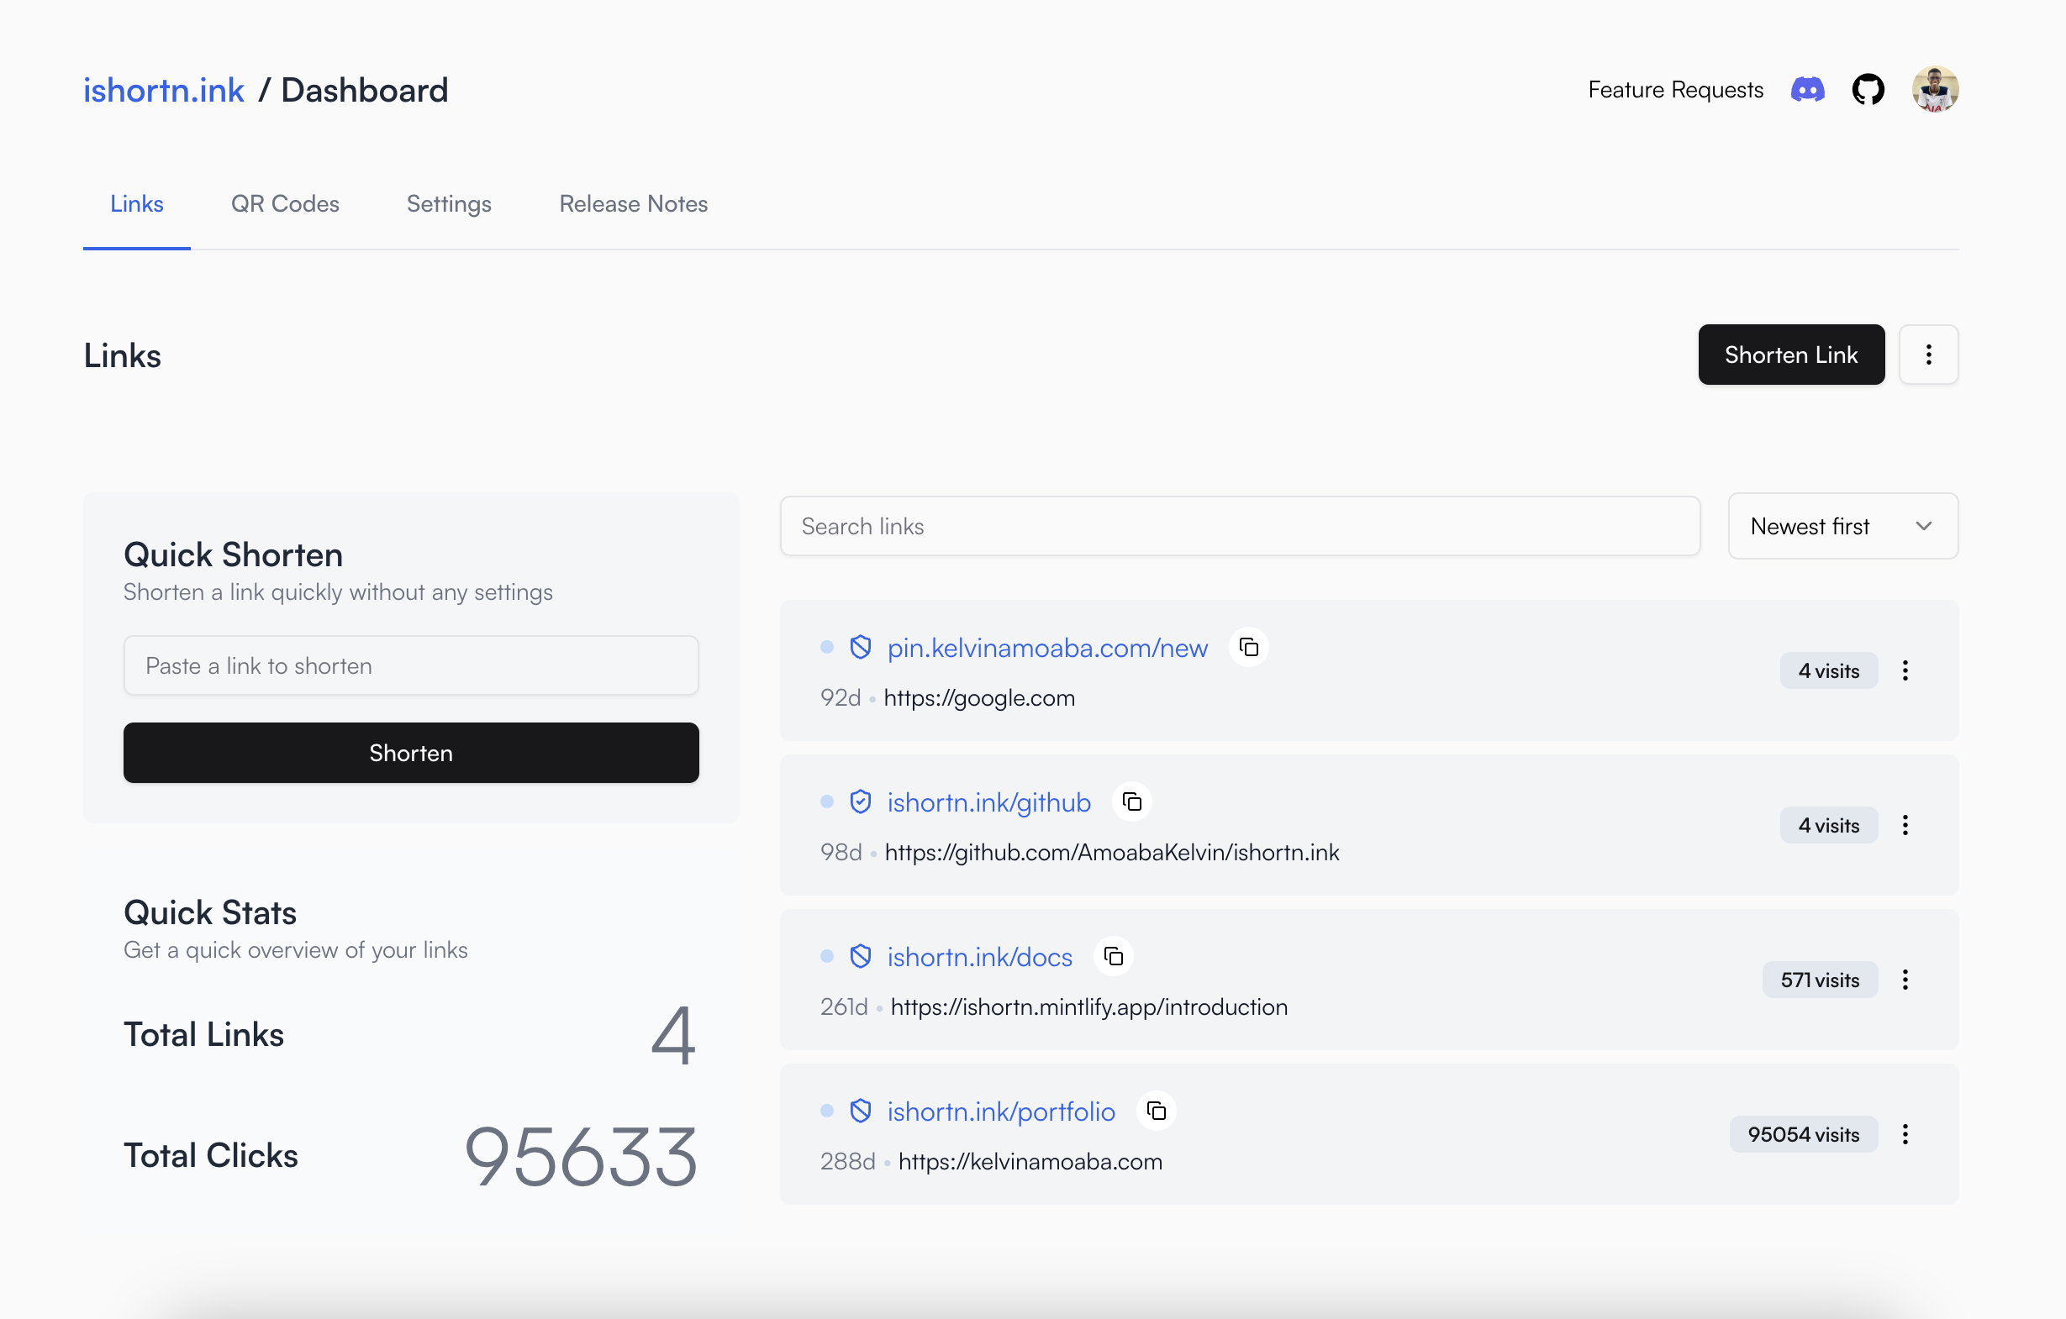Click the Quick Shorten heading
2066x1319 pixels.
234,554
